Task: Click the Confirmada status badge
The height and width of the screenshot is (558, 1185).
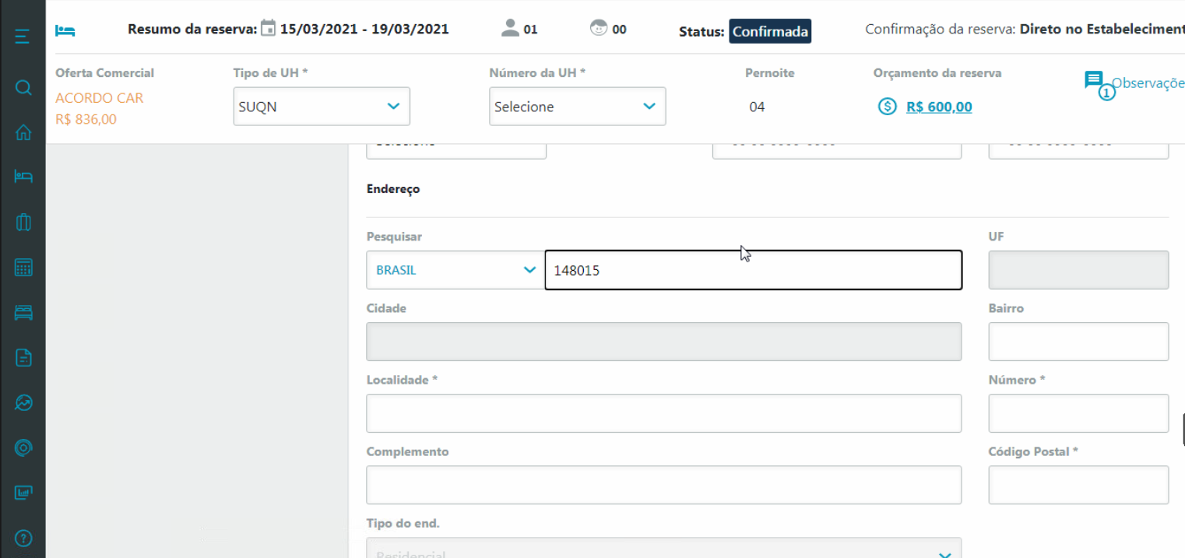Action: tap(770, 32)
